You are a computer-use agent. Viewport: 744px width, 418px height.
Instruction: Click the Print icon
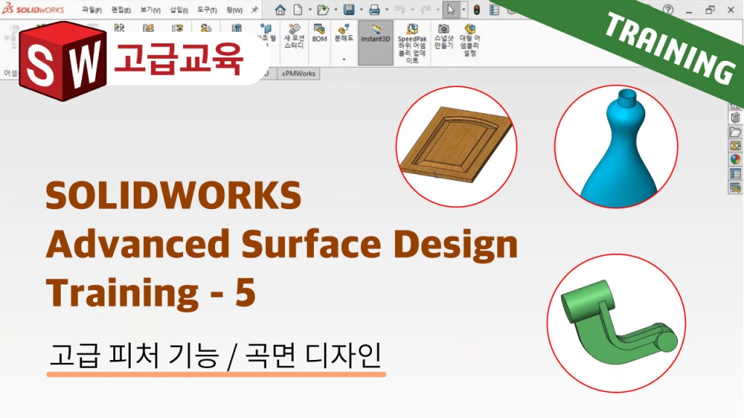pos(374,9)
